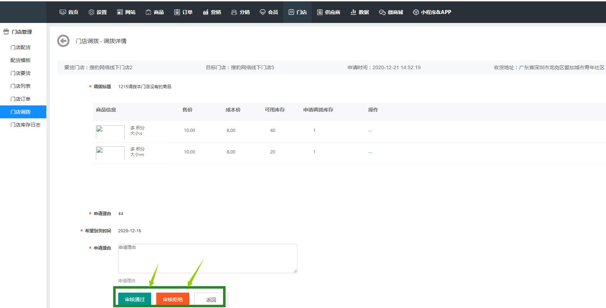Click the 设置 gear icon in navigation
This screenshot has height=308, width=606.
pyautogui.click(x=91, y=12)
